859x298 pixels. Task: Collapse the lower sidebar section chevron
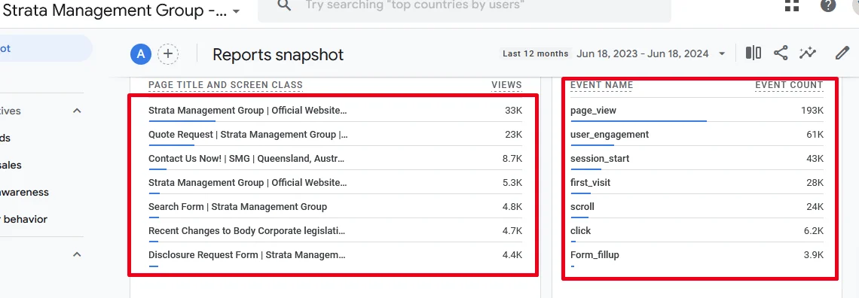click(x=78, y=254)
